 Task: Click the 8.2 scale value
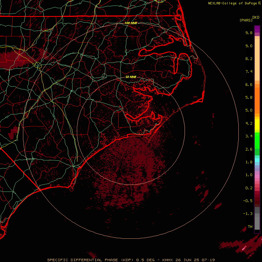point(249,59)
